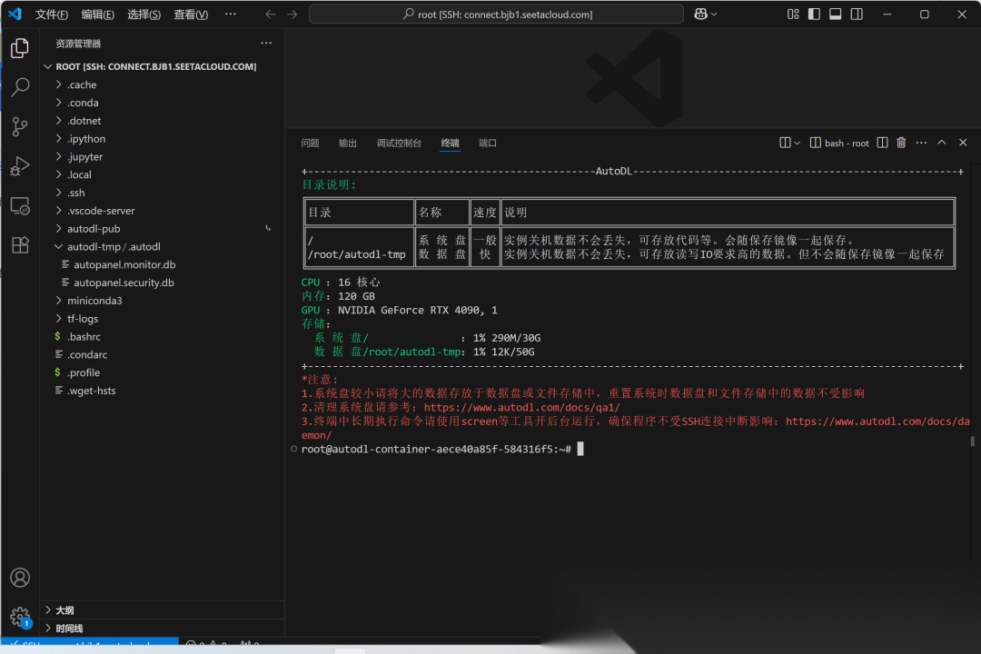981x654 pixels.
Task: Open Explorer panel more actions ellipsis
Action: tap(266, 44)
